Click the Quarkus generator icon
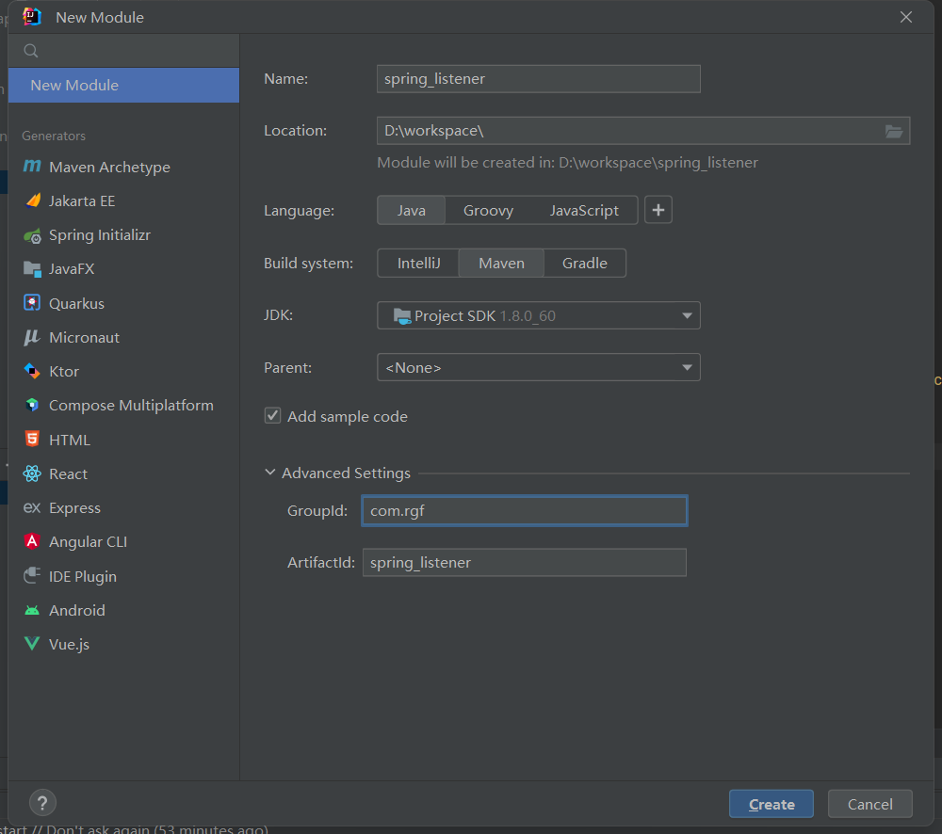Viewport: 942px width, 834px height. 32,302
